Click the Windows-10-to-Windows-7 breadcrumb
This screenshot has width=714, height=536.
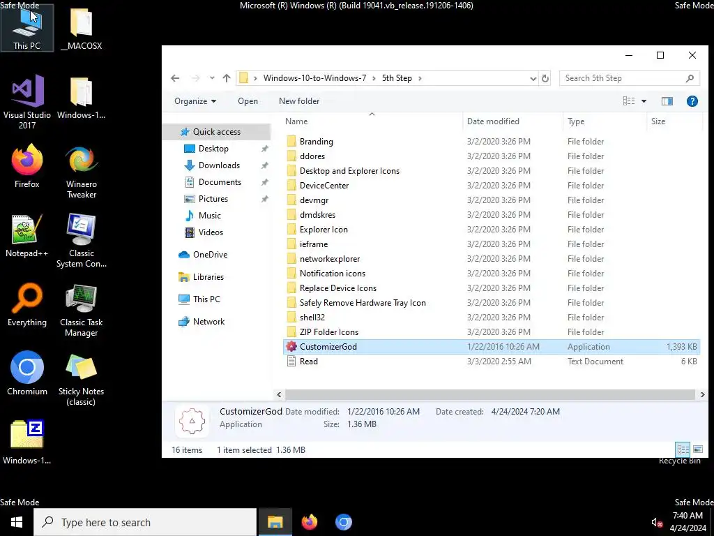(x=314, y=78)
